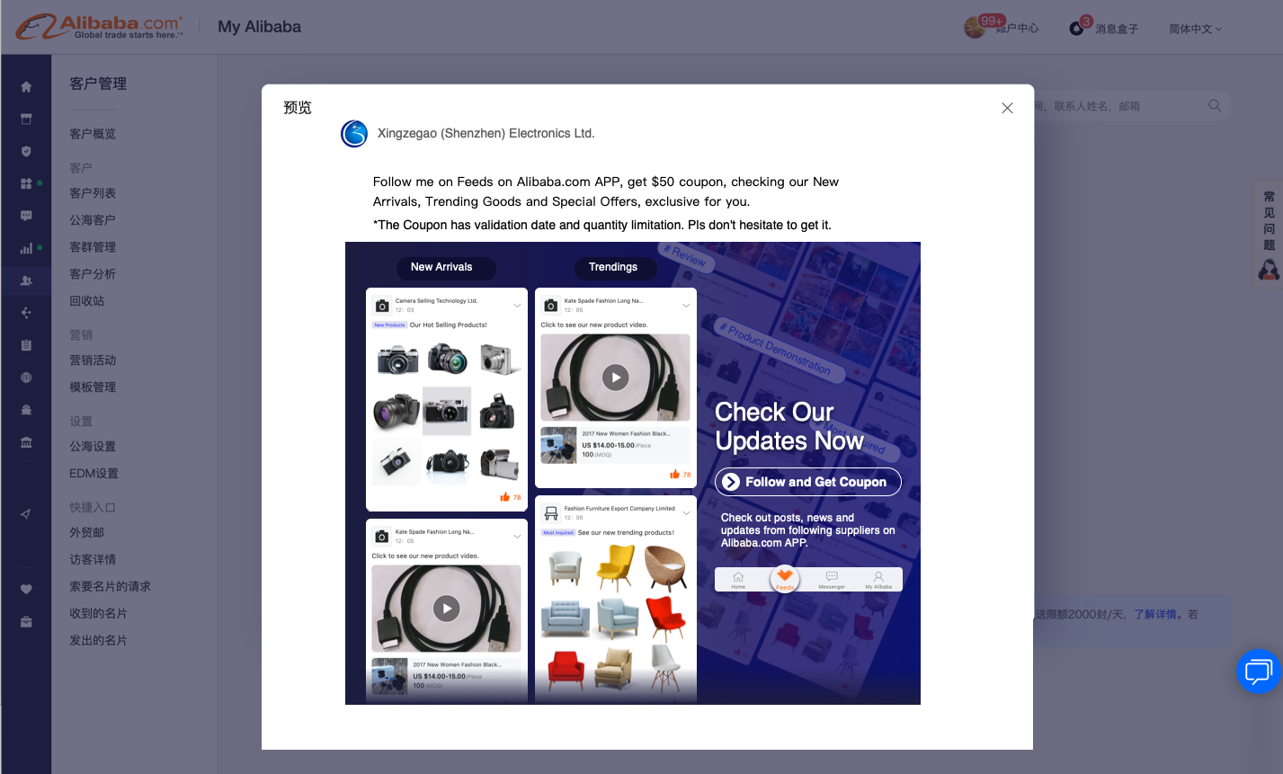Open 模板管理 menu item

click(x=93, y=387)
